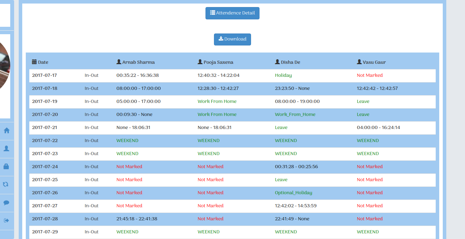Select In-Out label for 2017-07-17
The image size is (465, 239).
pos(91,75)
